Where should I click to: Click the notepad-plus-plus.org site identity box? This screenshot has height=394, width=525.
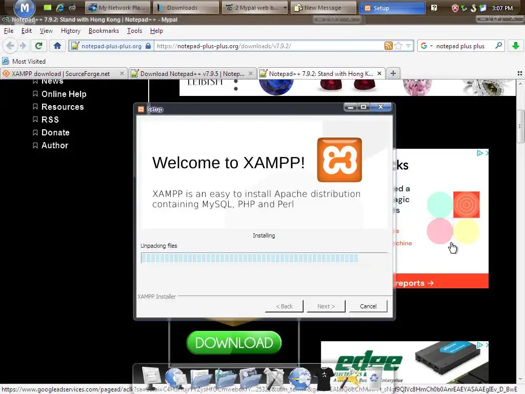click(111, 46)
